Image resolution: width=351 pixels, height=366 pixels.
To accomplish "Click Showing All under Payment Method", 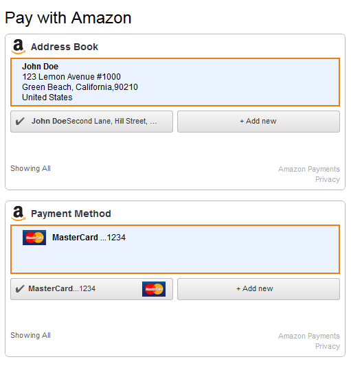I will [x=30, y=335].
